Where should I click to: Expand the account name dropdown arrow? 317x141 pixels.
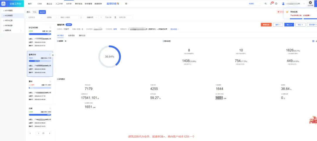point(304,4)
